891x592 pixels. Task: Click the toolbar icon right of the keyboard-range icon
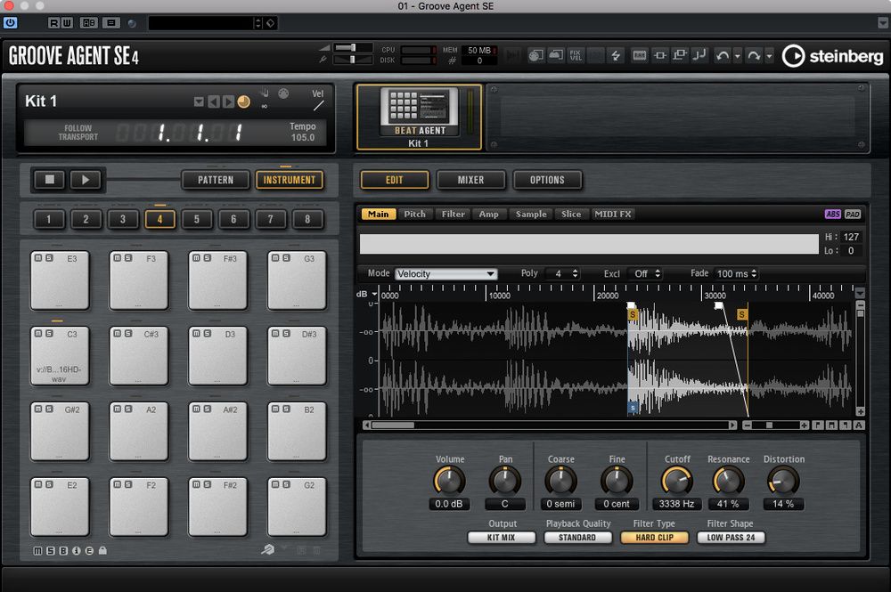coord(659,55)
